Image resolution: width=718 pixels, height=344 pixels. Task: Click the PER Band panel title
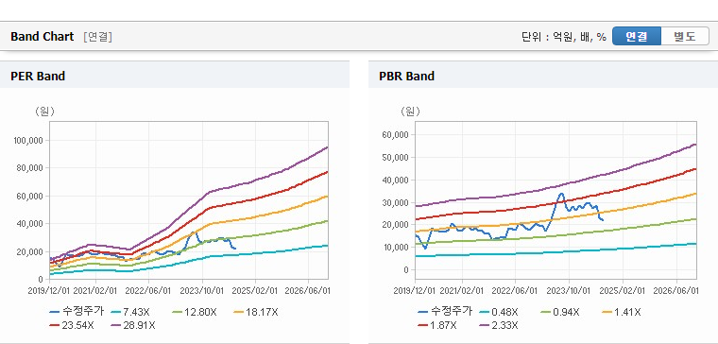point(38,76)
